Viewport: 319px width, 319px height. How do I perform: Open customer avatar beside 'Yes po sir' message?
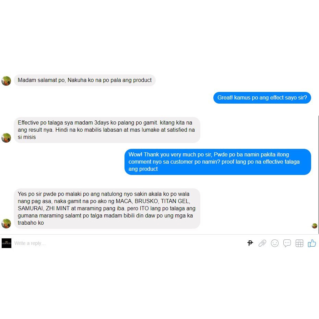pyautogui.click(x=6, y=223)
